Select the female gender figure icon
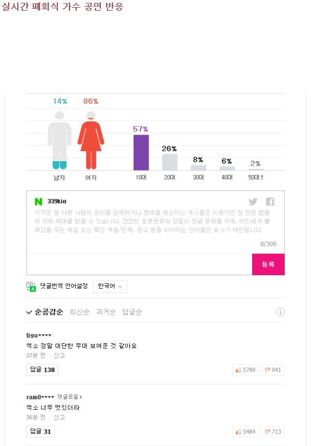The width and height of the screenshot is (311, 446). [x=91, y=140]
